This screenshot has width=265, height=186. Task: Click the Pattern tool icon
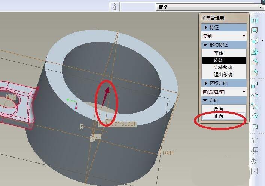pos(255,171)
